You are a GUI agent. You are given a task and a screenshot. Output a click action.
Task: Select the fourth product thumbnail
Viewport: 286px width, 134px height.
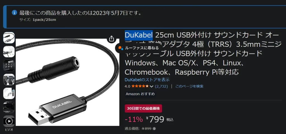(x=9, y=79)
